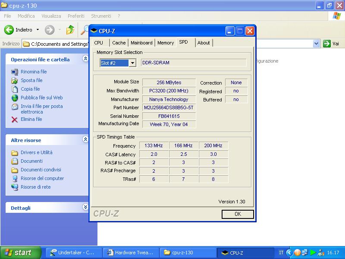The image size is (345, 259).
Task: Open the ? help menu
Action: click(119, 16)
